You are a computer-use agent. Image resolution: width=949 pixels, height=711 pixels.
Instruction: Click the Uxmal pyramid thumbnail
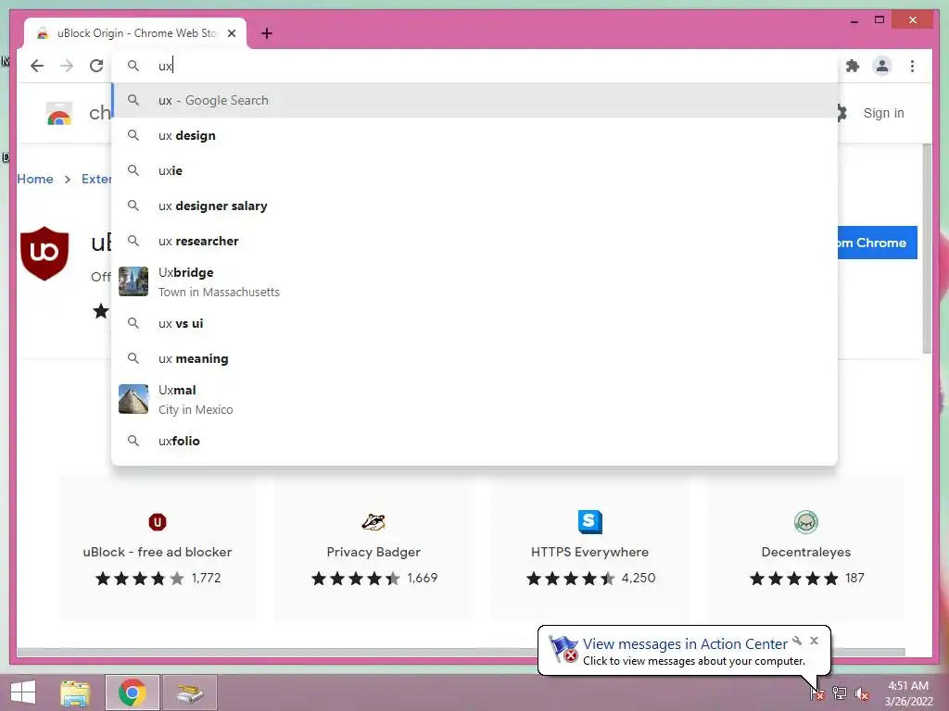133,399
